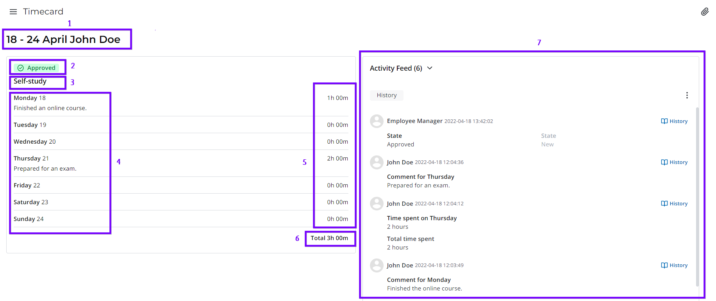Click John Doe avatar at 12:04:36
The height and width of the screenshot is (301, 716).
377,162
